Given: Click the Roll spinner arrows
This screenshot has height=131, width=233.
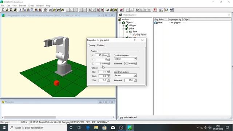Looking at the screenshot, I should pyautogui.click(x=108, y=72).
